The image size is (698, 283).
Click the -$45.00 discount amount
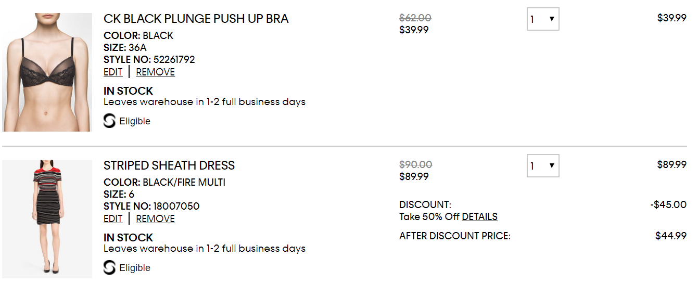(x=668, y=204)
